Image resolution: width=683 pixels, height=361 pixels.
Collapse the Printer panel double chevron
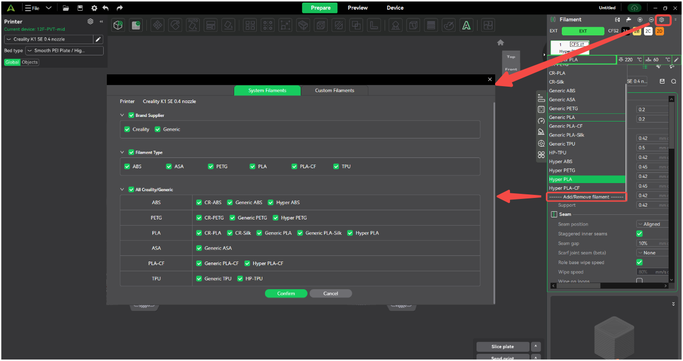101,22
